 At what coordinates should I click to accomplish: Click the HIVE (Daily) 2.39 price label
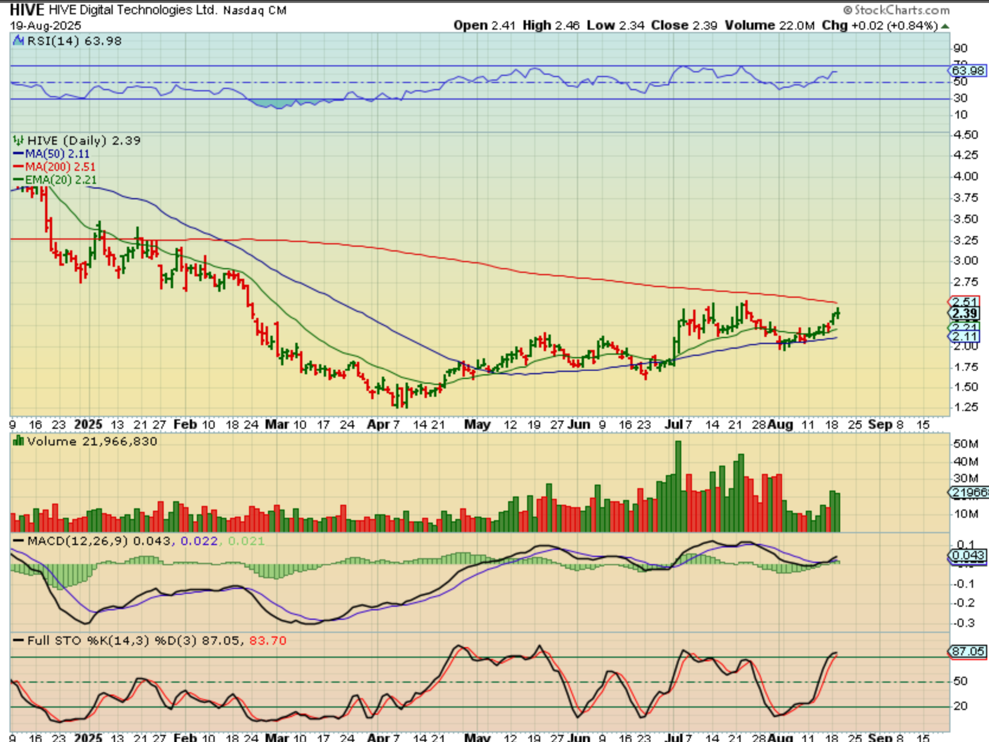click(x=84, y=141)
